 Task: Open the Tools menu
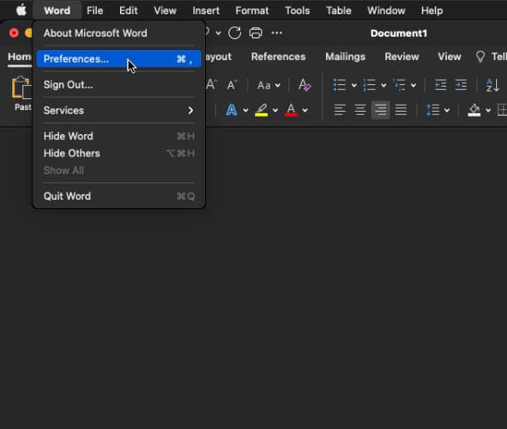297,10
